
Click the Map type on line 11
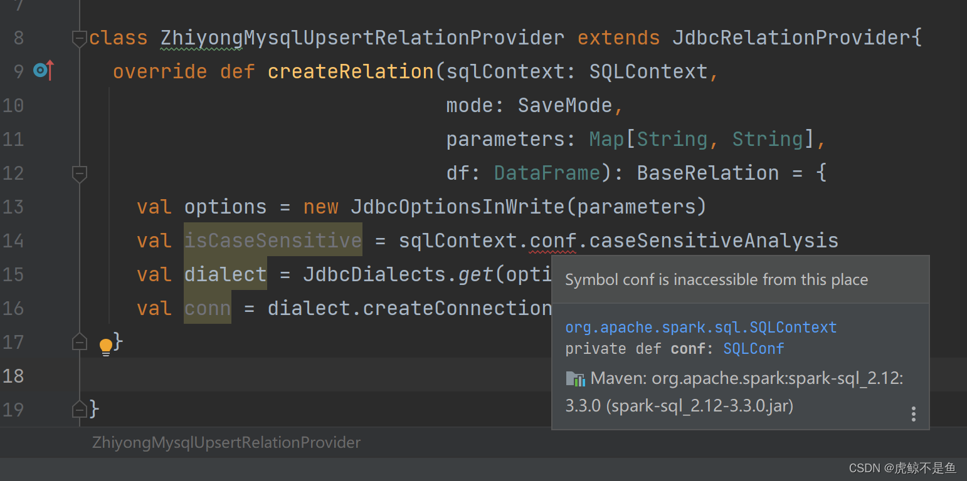click(x=606, y=139)
